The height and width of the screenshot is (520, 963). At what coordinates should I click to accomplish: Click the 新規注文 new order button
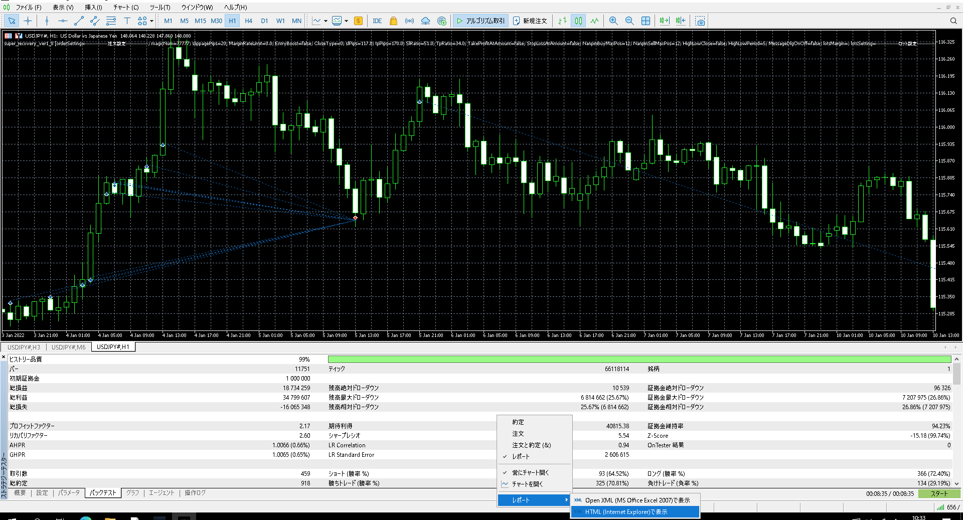point(530,21)
